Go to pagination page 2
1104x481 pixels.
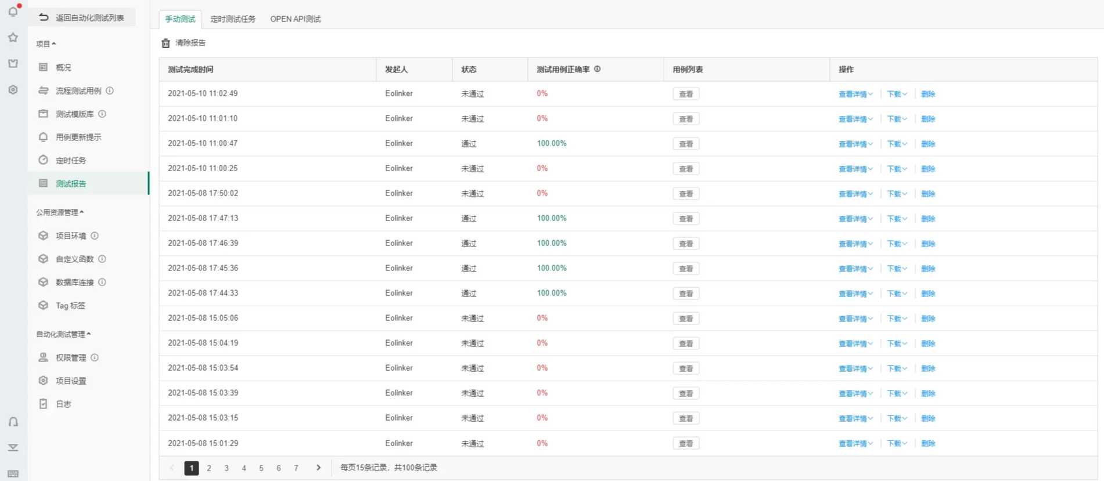coord(209,468)
